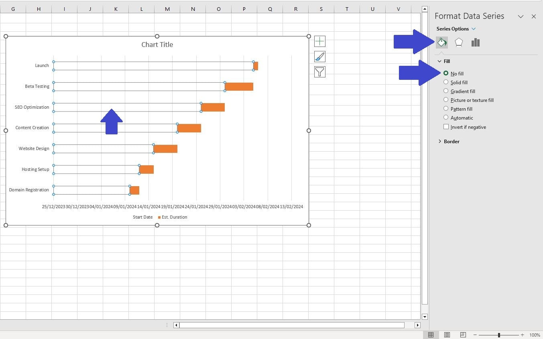The height and width of the screenshot is (339, 543).
Task: Click the Start Date legend entry
Action: point(142,217)
